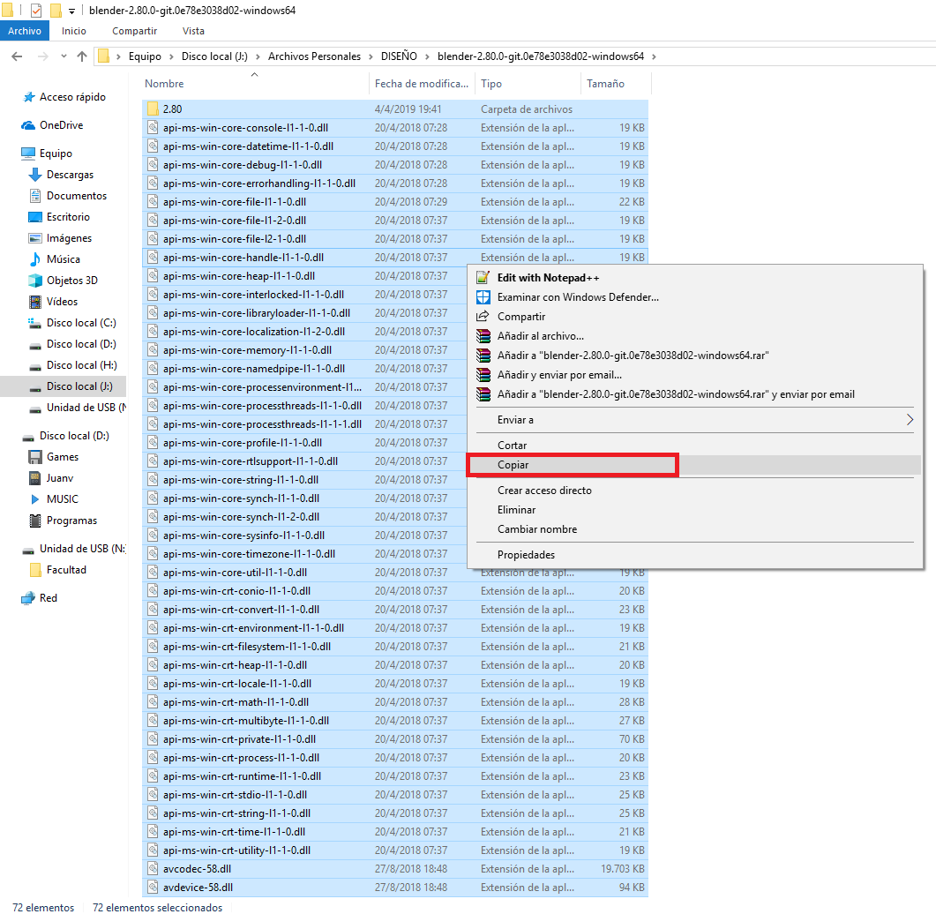Image resolution: width=936 pixels, height=914 pixels.
Task: Click the Archivos Personales breadcrumb
Action: 315,56
